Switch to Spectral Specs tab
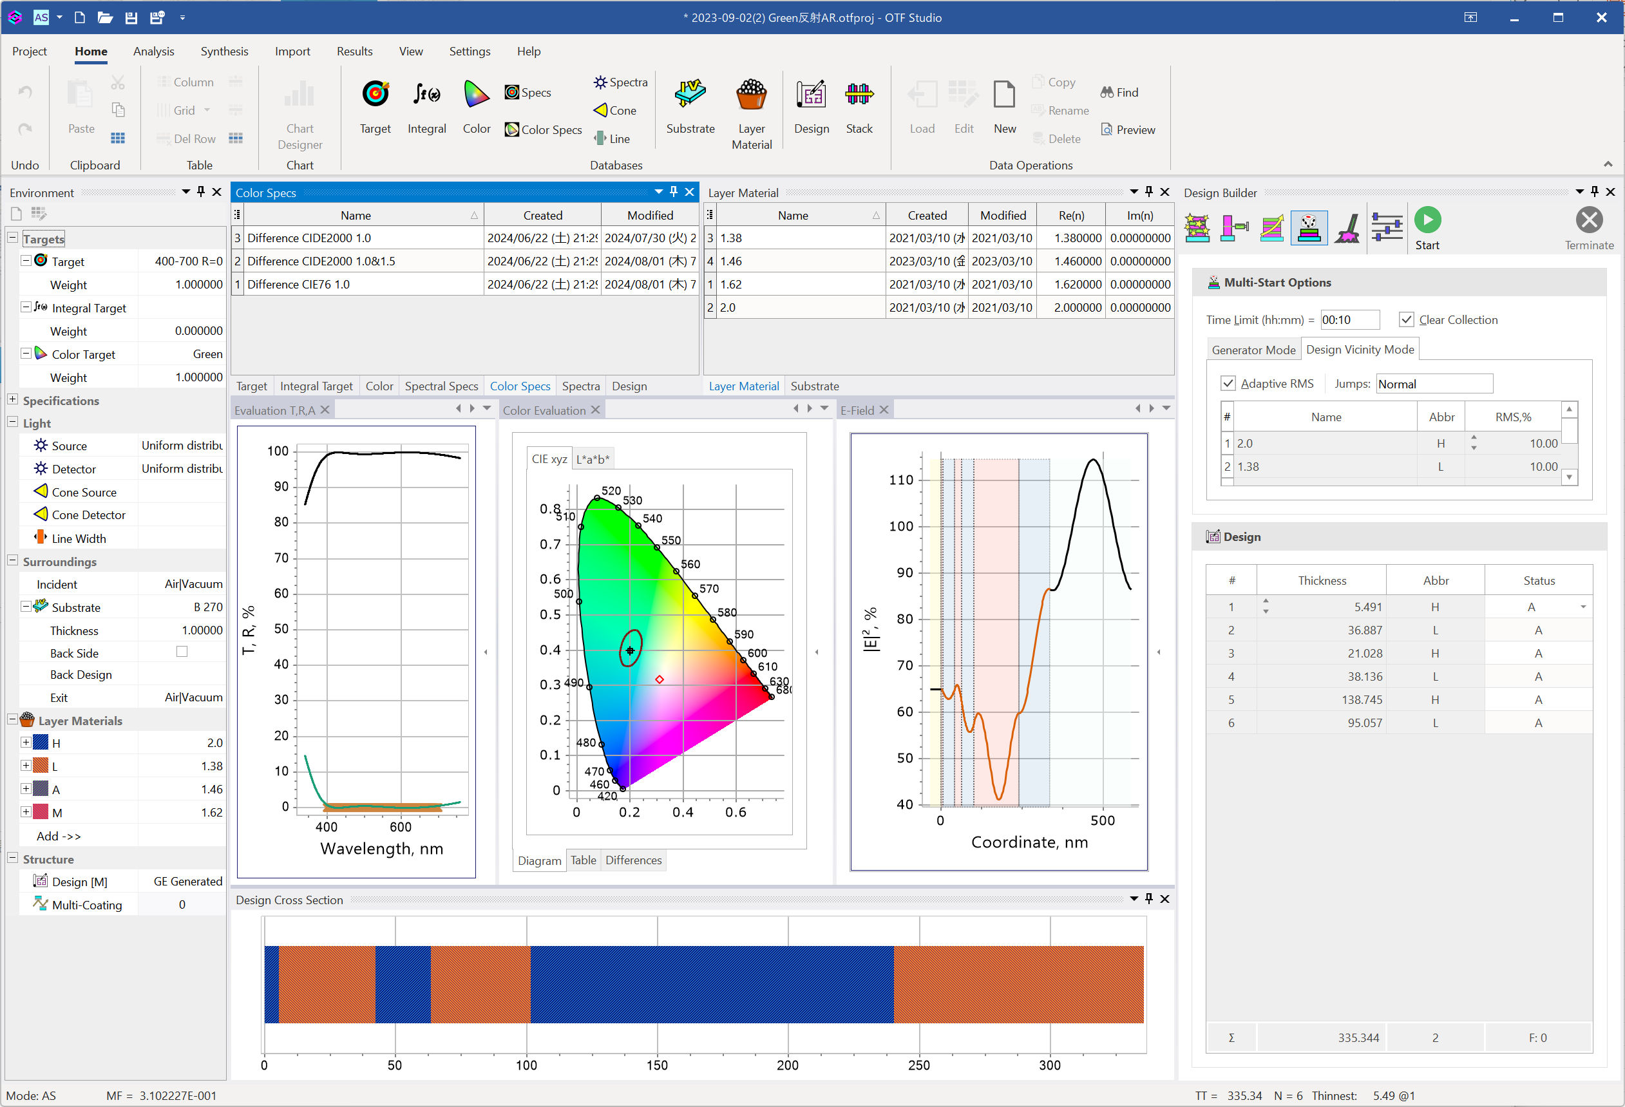Screen dimensions: 1625x1107 [441, 386]
